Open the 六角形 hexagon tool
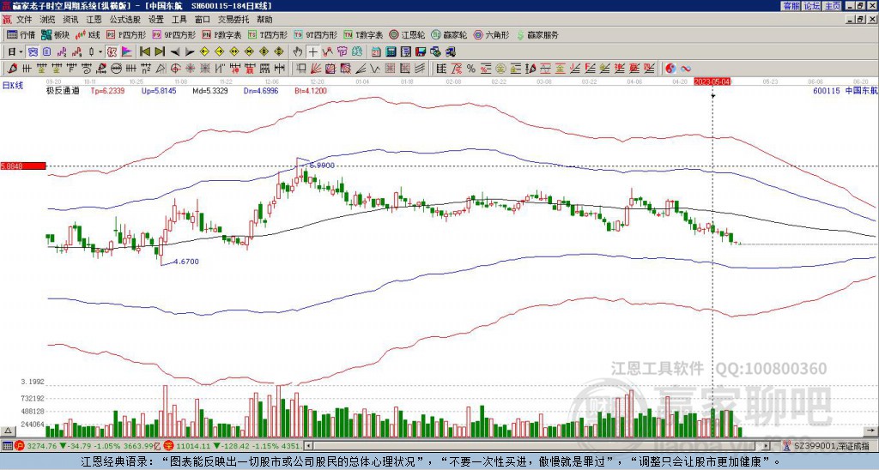Screen dimensions: 879x470 492,34
